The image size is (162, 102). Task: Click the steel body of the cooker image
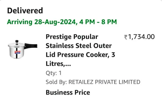[x=17, y=52]
